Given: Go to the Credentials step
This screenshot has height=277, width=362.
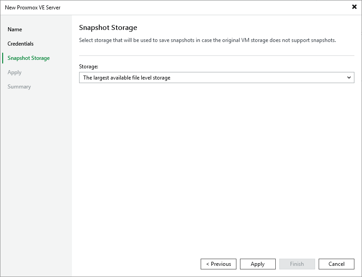Looking at the screenshot, I should [x=21, y=43].
